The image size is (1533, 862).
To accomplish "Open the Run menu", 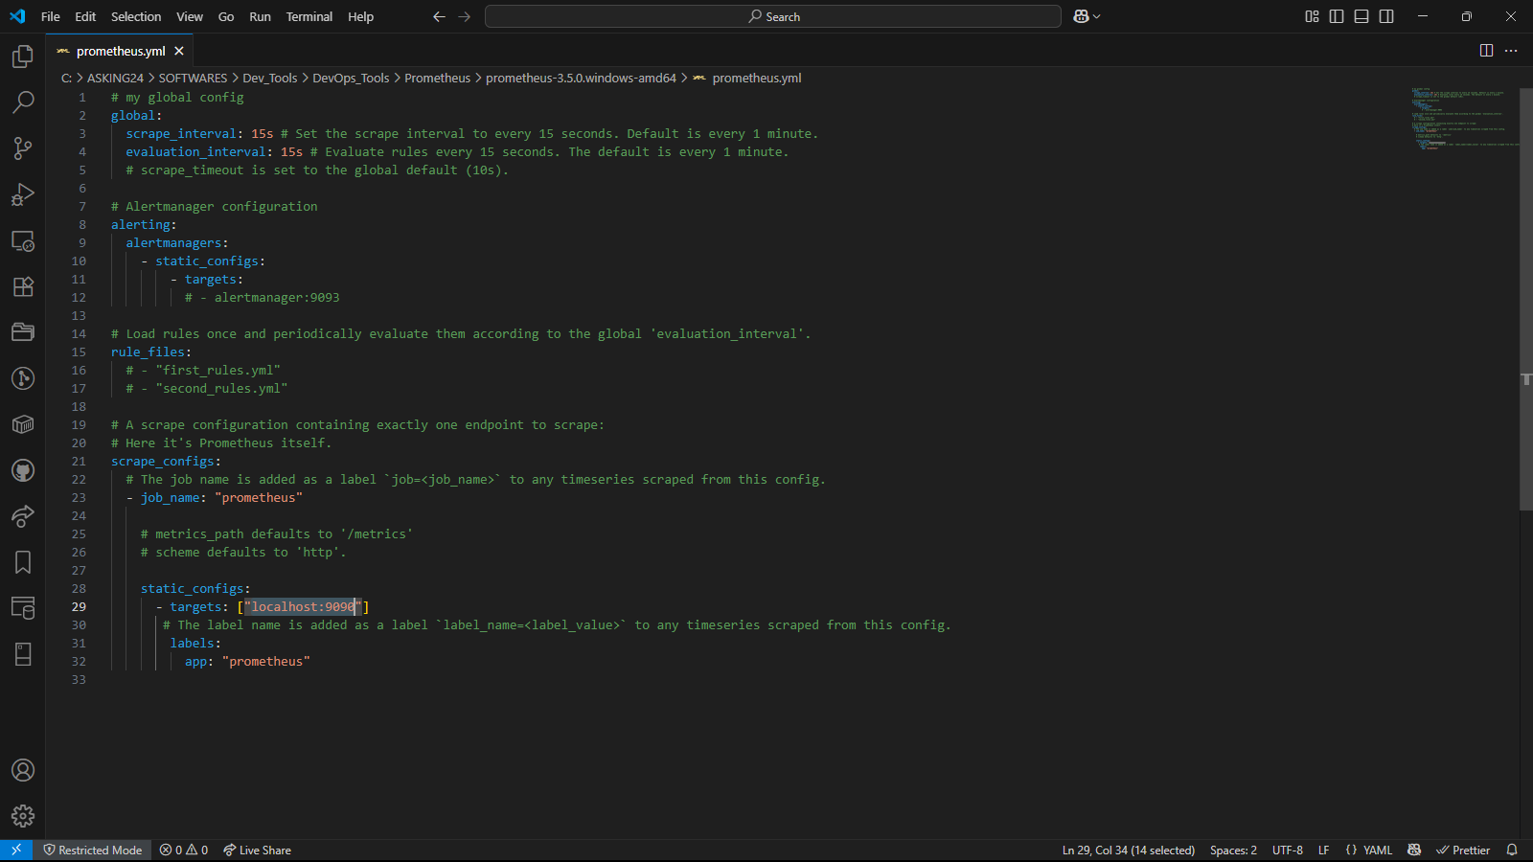I will 260,16.
